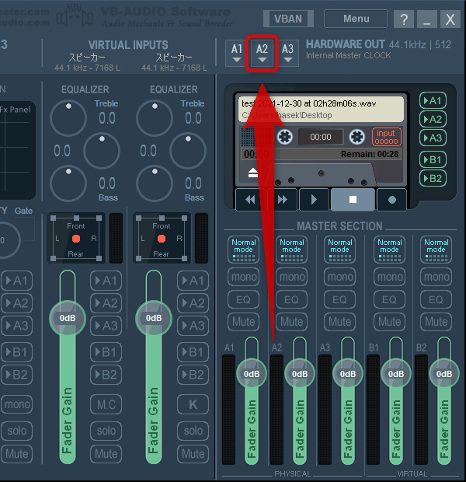Route recorder playback to A3

point(433,138)
